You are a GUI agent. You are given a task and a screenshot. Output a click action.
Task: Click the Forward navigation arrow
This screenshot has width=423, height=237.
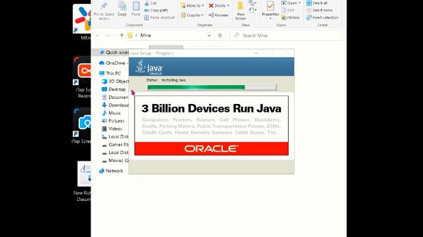107,36
